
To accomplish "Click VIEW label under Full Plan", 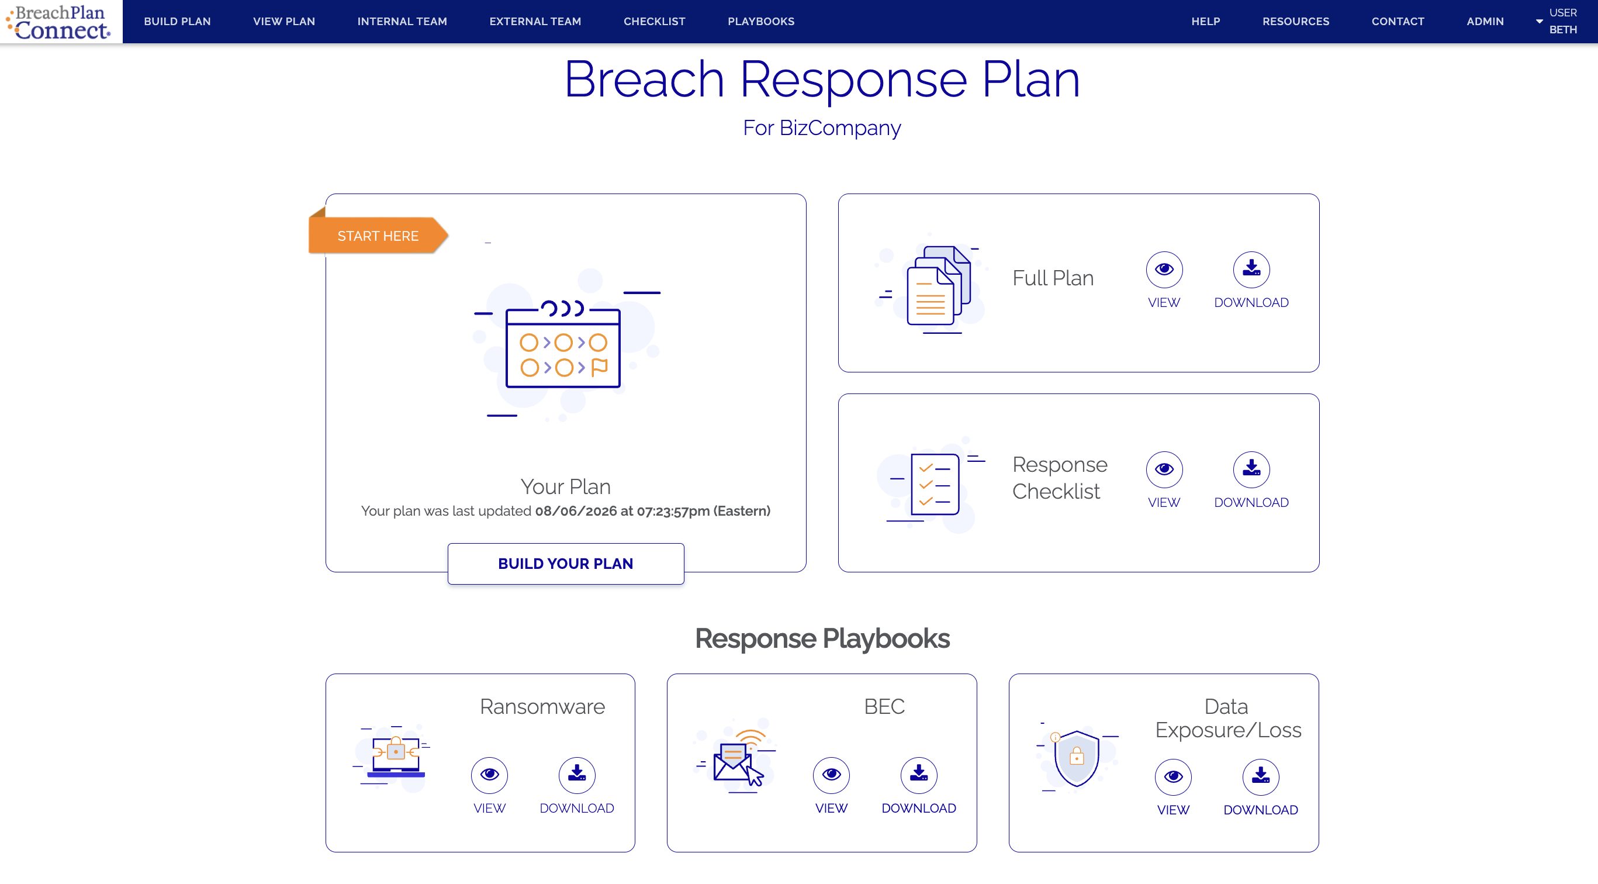I will [x=1164, y=303].
